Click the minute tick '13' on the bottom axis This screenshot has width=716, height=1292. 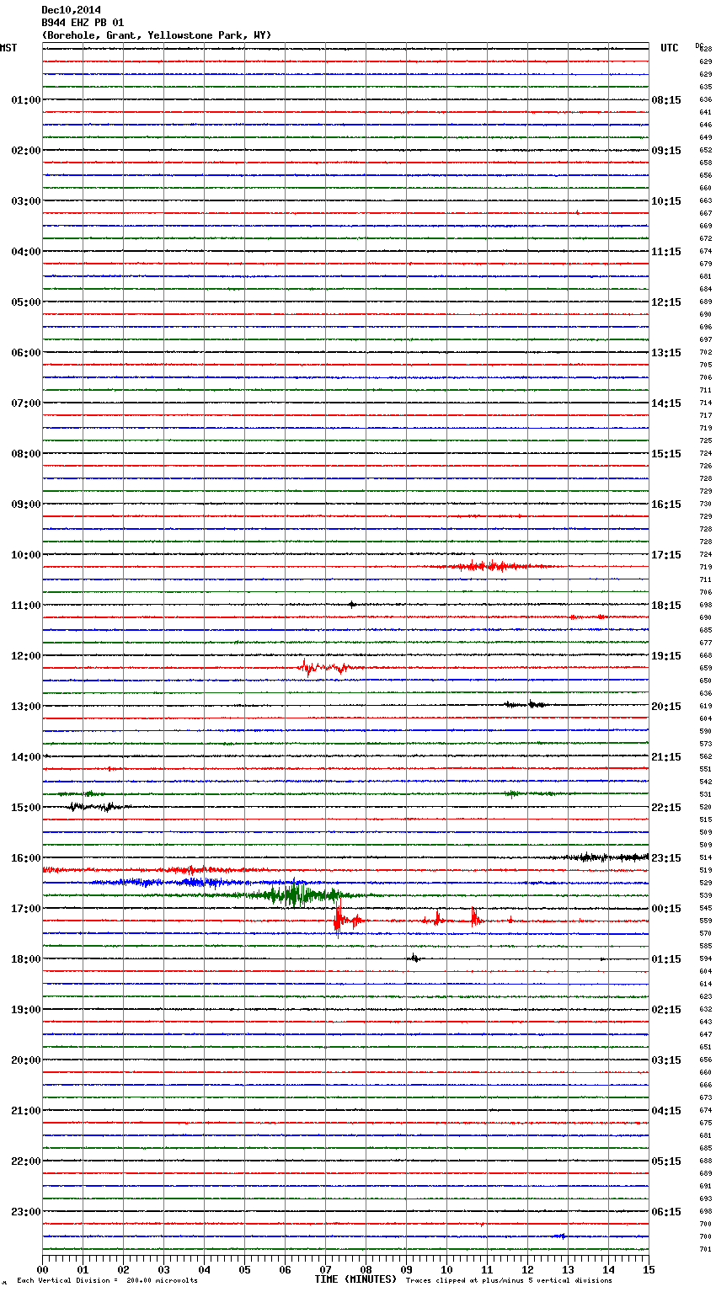(569, 1269)
